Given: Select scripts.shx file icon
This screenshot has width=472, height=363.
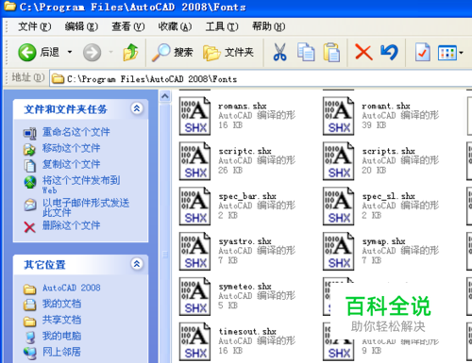Looking at the screenshot, I should coord(339,161).
